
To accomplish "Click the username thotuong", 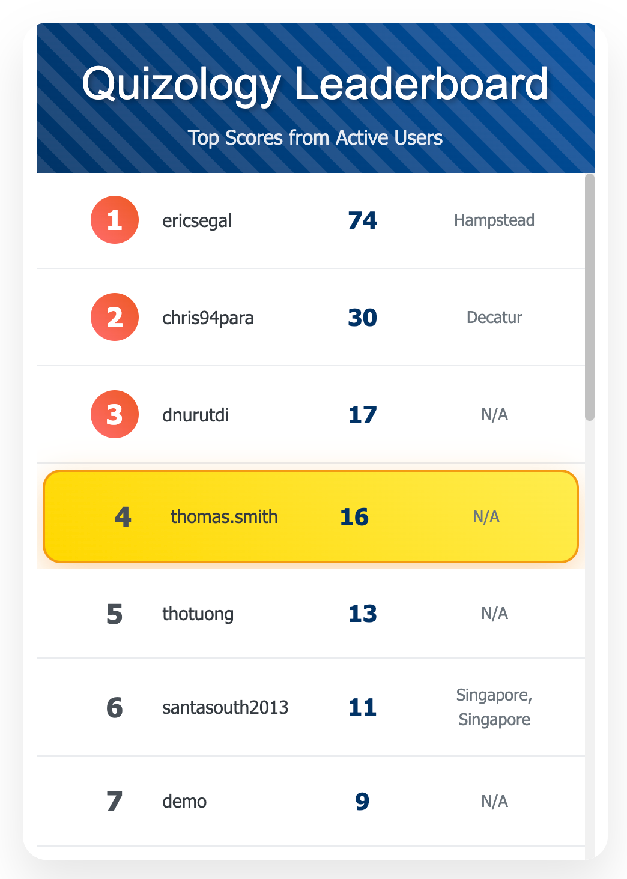I will point(198,614).
